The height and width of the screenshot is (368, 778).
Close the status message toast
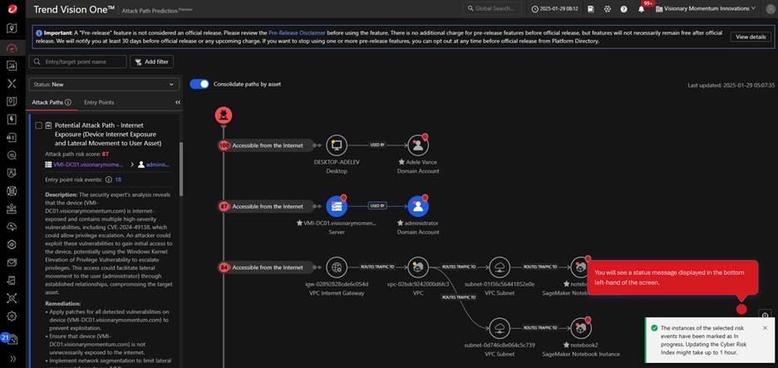point(765,328)
